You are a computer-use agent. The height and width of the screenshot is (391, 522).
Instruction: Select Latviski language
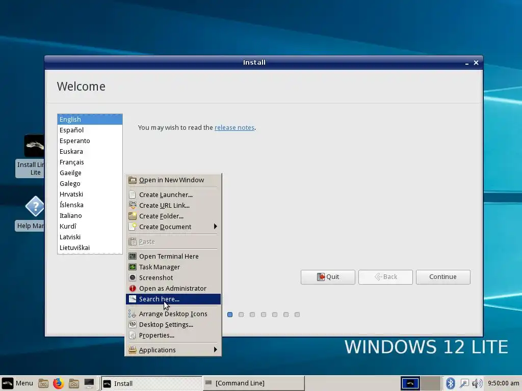(x=90, y=237)
